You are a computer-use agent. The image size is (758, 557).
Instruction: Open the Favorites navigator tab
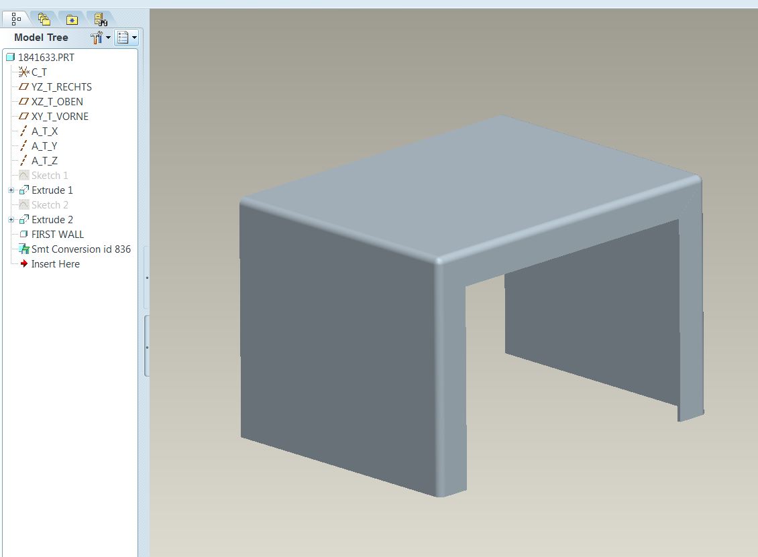coord(72,20)
